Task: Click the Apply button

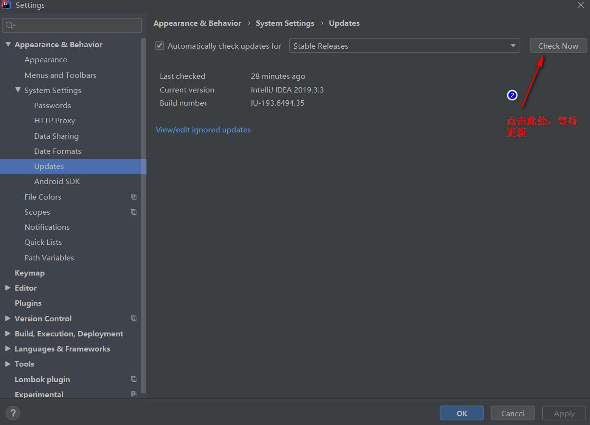Action: pos(564,413)
